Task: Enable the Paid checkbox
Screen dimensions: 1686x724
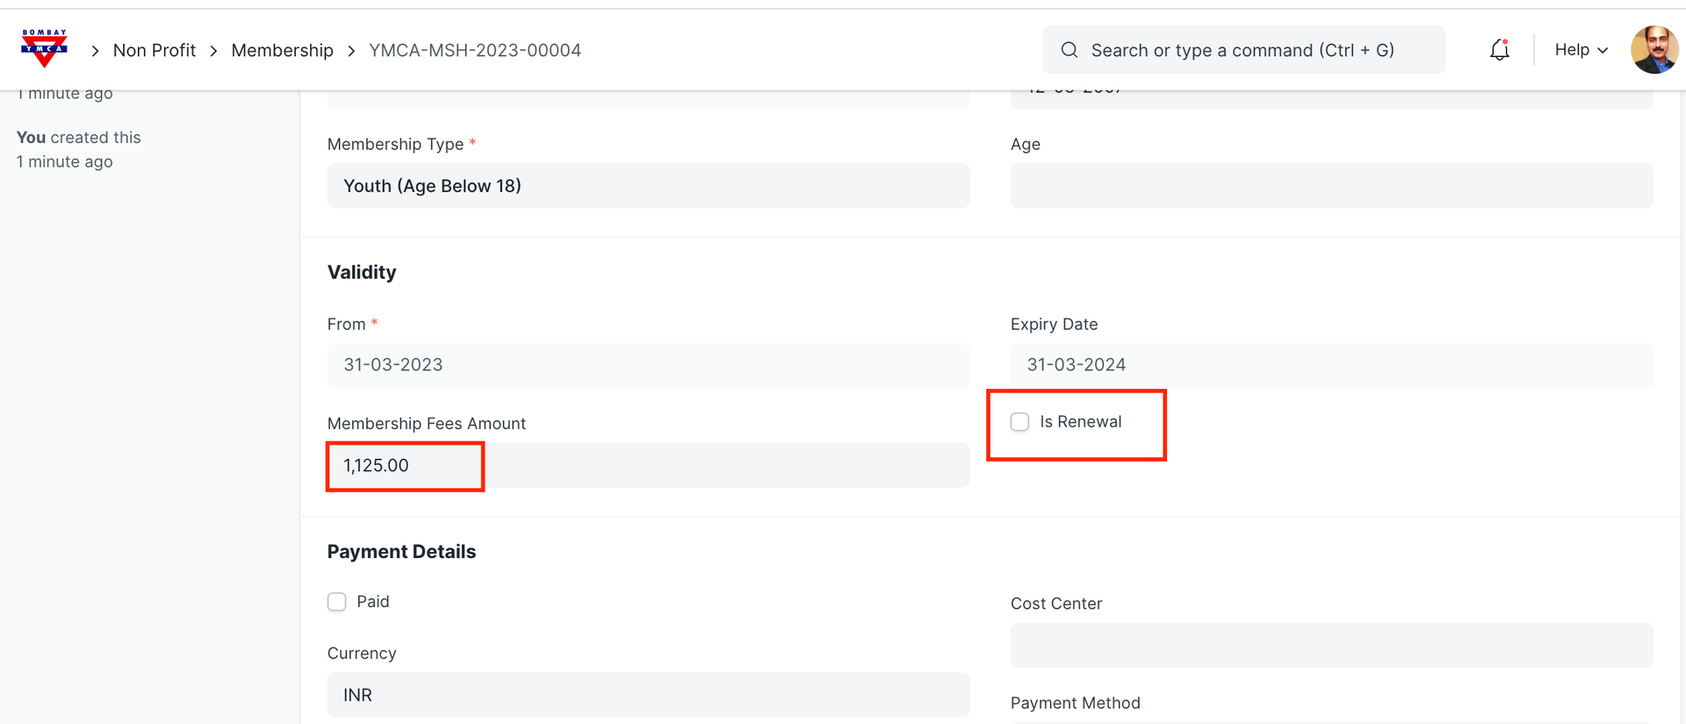Action: tap(337, 602)
